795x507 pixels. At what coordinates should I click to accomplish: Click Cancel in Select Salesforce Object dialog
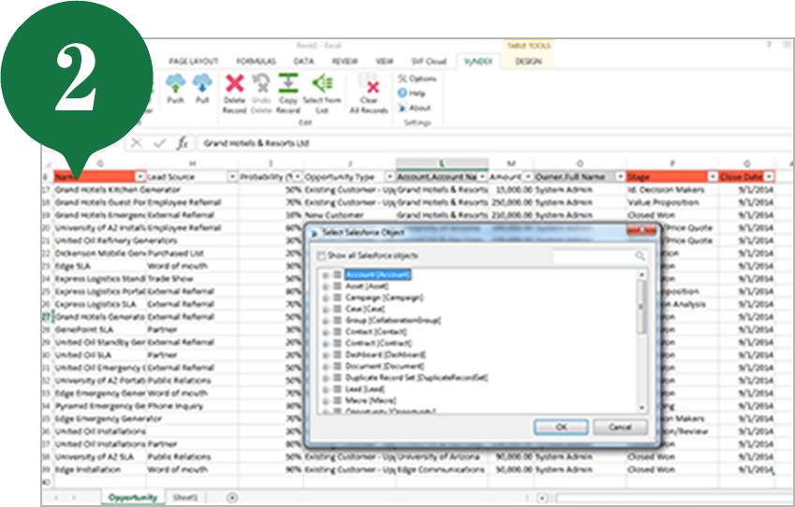pos(620,427)
